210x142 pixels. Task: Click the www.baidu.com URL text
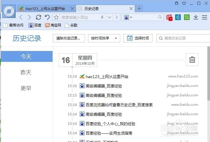(185, 105)
